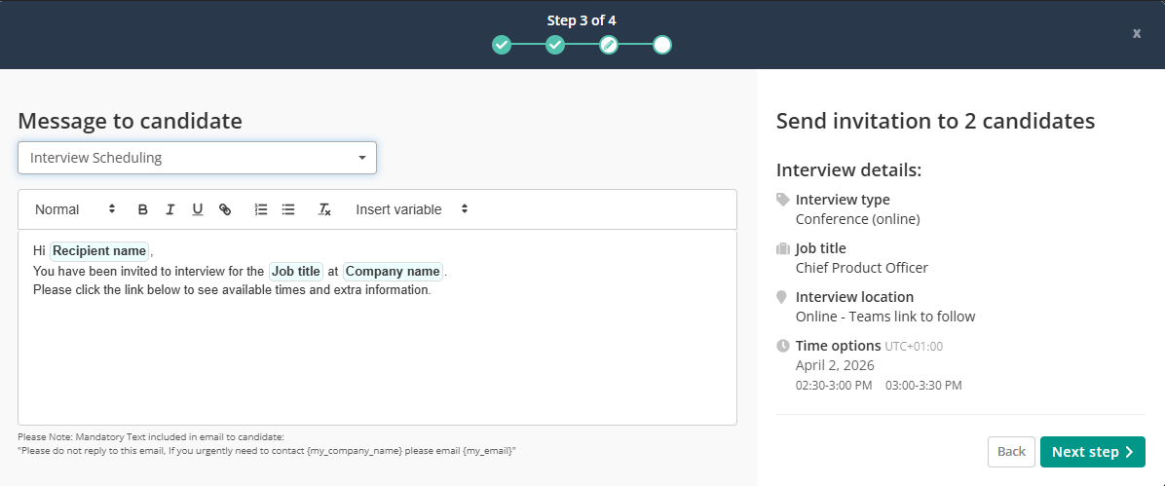Create a bulleted list in the message
Image resolution: width=1165 pixels, height=486 pixels.
click(288, 209)
